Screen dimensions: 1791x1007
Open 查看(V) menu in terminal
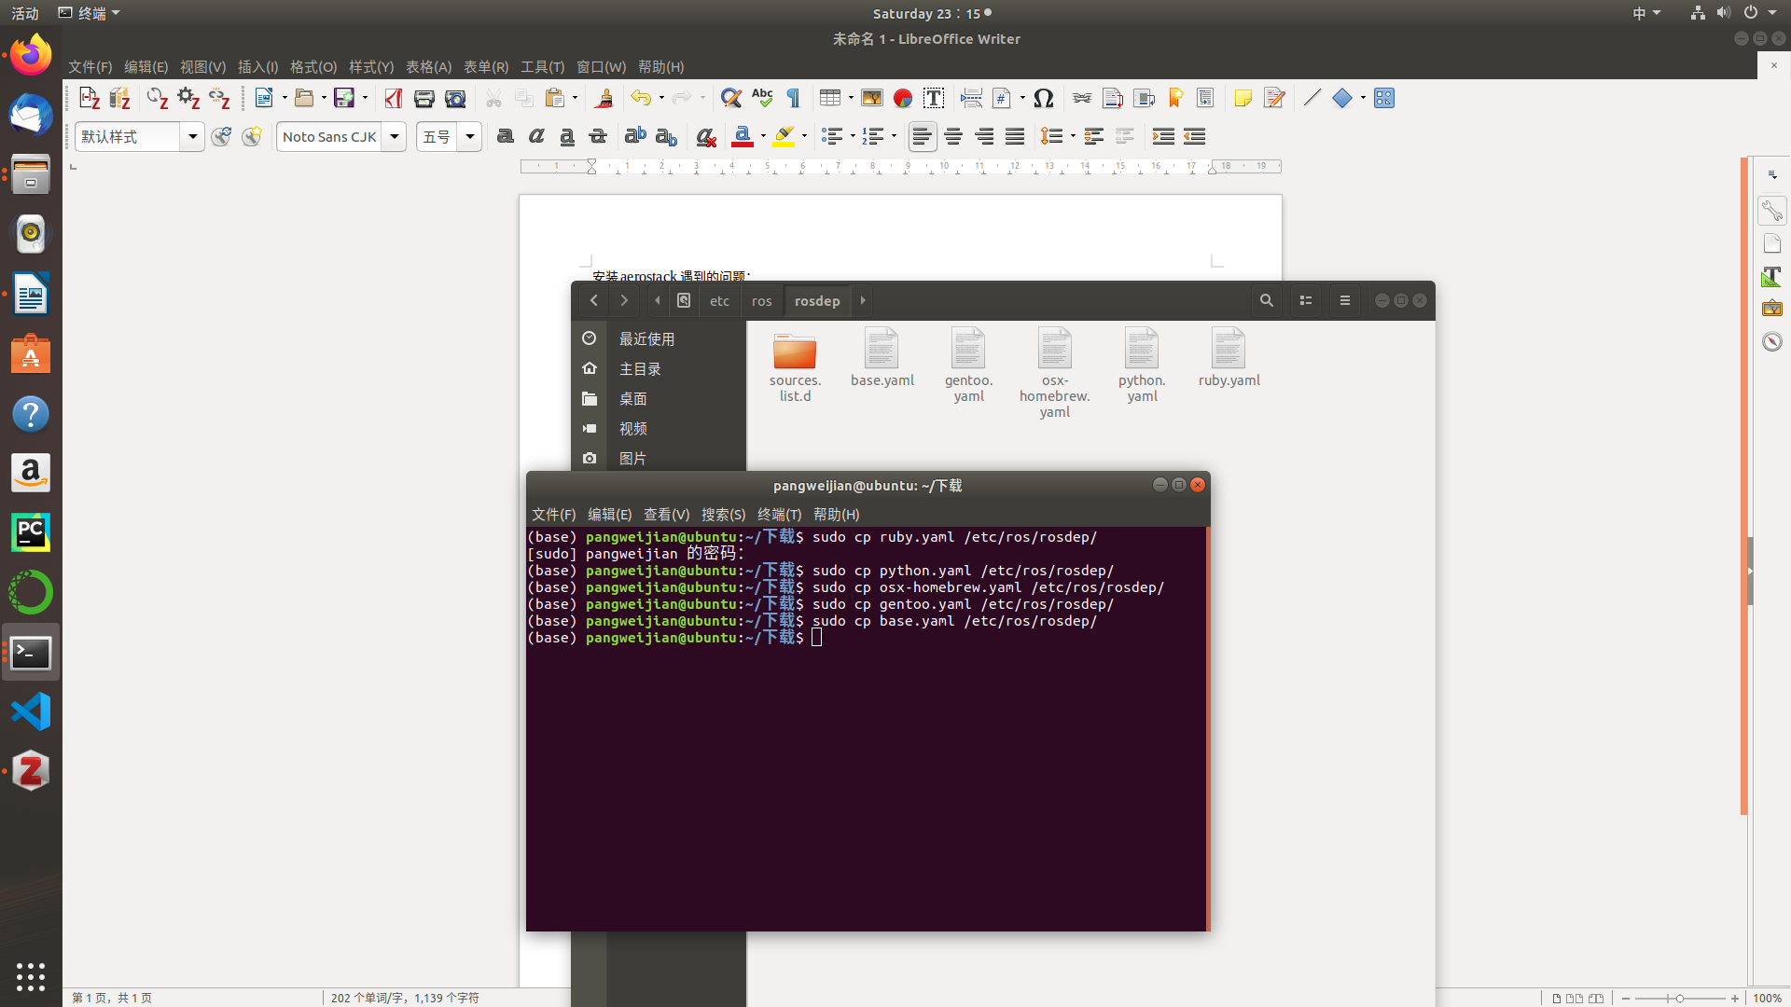point(666,515)
